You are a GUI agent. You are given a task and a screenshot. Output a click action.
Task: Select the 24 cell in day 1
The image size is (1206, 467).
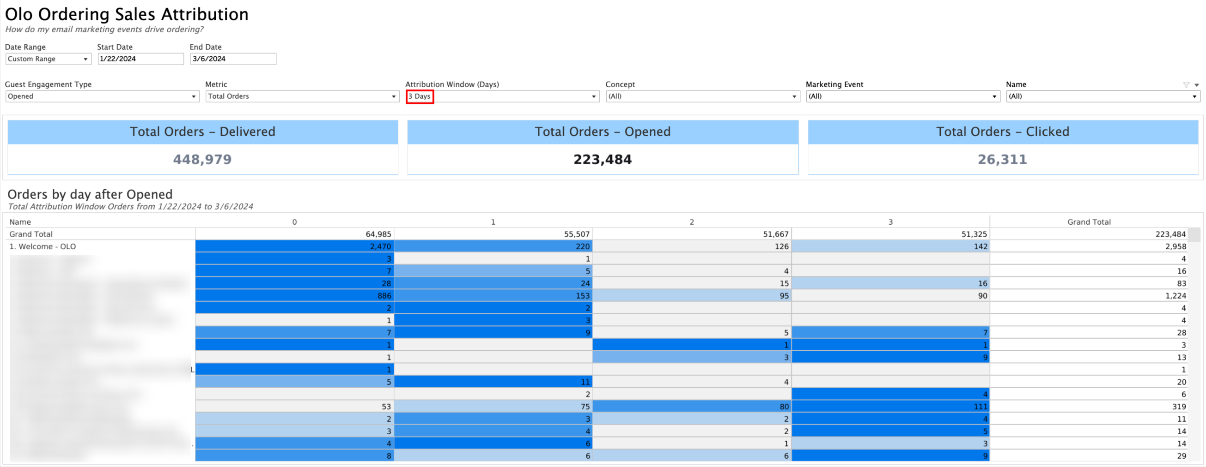[x=493, y=283]
